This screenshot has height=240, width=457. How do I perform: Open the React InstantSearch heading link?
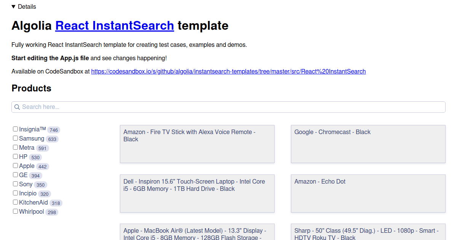[x=115, y=26]
